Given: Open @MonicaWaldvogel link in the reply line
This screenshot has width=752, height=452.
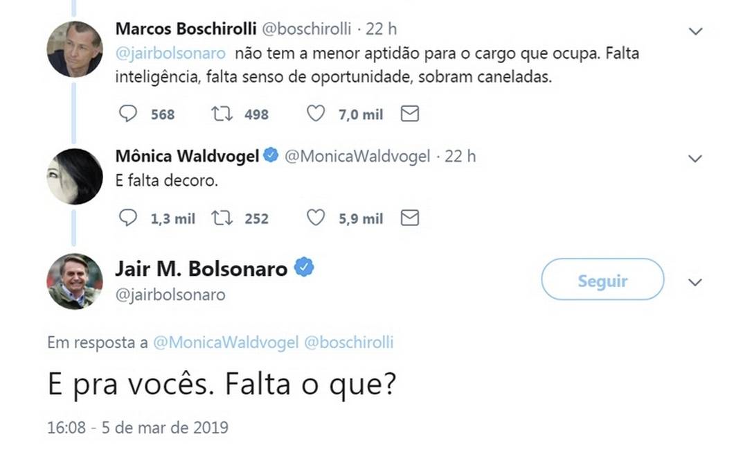Looking at the screenshot, I should tap(225, 342).
